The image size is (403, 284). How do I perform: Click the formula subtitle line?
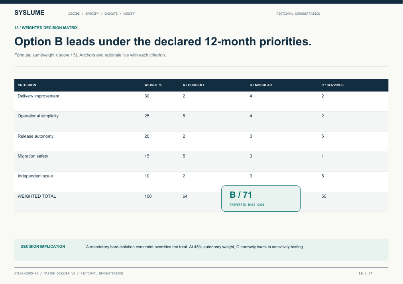(90, 55)
